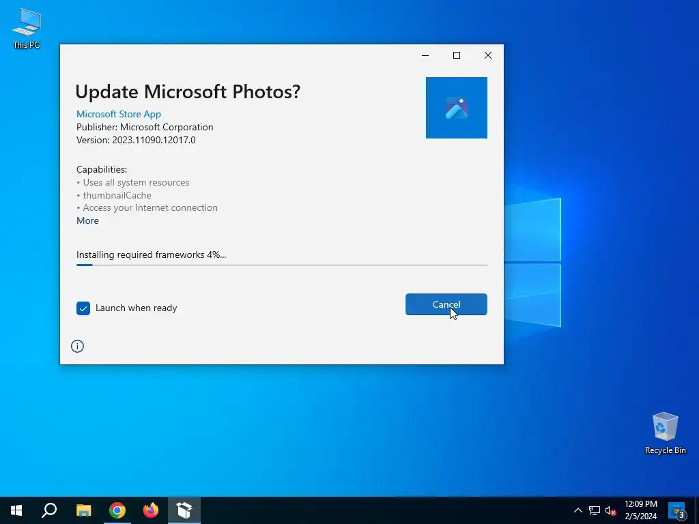Open This PC desktop icon

27,28
